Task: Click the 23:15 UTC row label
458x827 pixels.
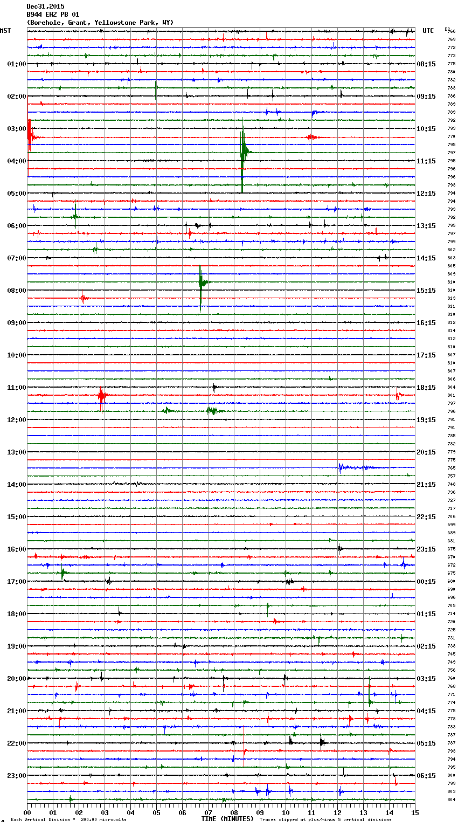Action: tap(426, 549)
